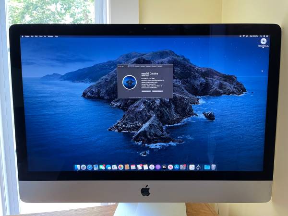Activate Siri from the menu bar
Screen dimensions: 288x216
tap(264, 36)
